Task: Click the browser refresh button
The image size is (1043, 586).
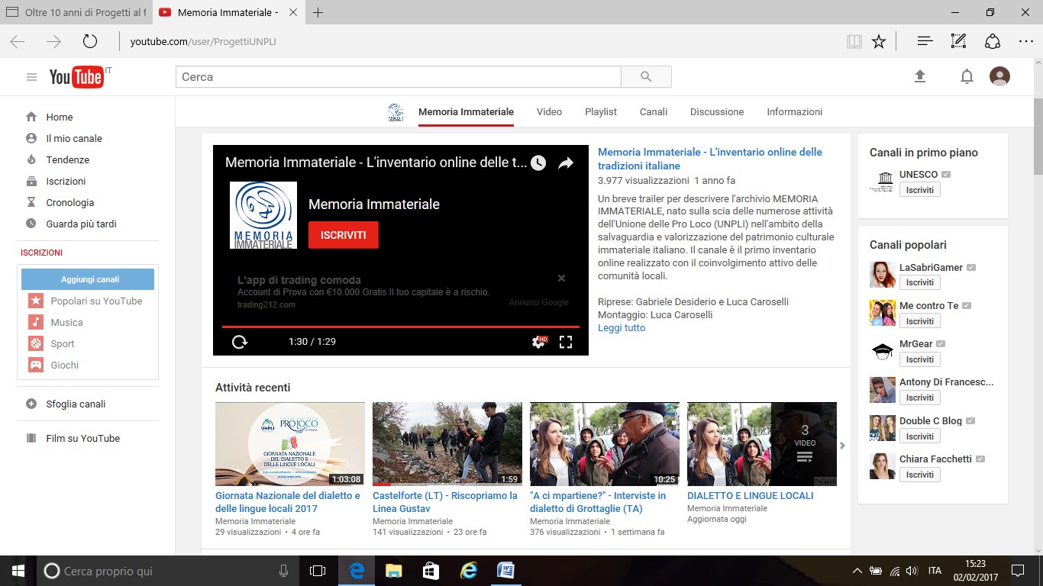Action: coord(90,41)
